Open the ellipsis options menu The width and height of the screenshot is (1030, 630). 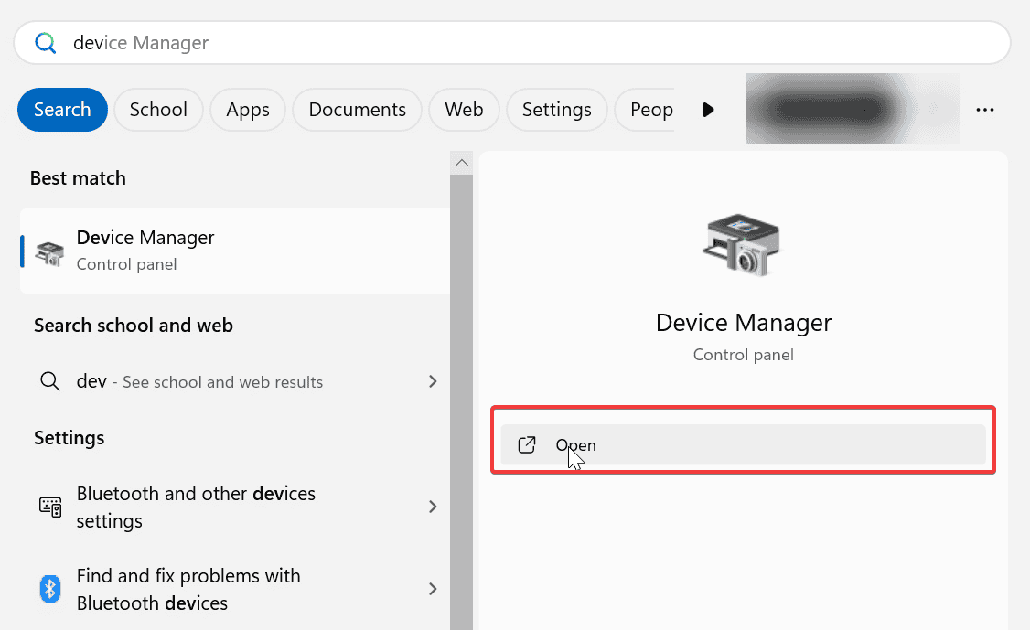pos(985,109)
